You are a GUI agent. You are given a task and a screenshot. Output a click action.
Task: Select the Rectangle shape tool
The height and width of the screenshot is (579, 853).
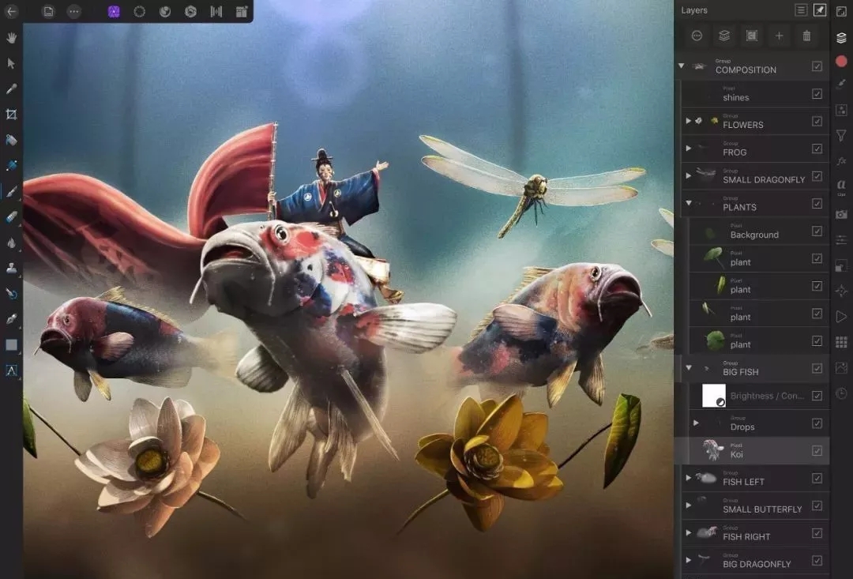(x=11, y=345)
